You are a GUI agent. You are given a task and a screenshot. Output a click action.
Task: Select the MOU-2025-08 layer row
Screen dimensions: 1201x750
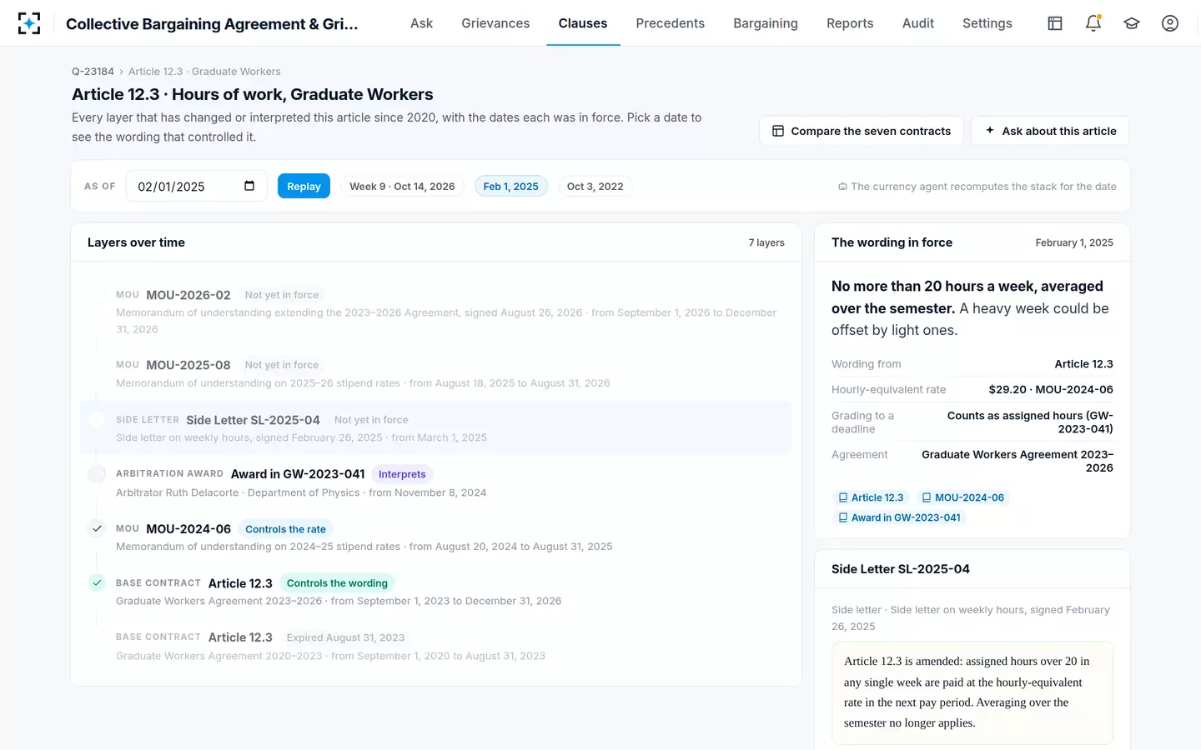pyautogui.click(x=436, y=373)
